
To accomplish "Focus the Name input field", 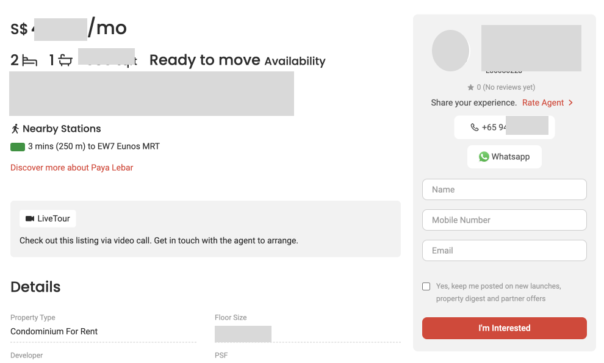I will (x=504, y=189).
